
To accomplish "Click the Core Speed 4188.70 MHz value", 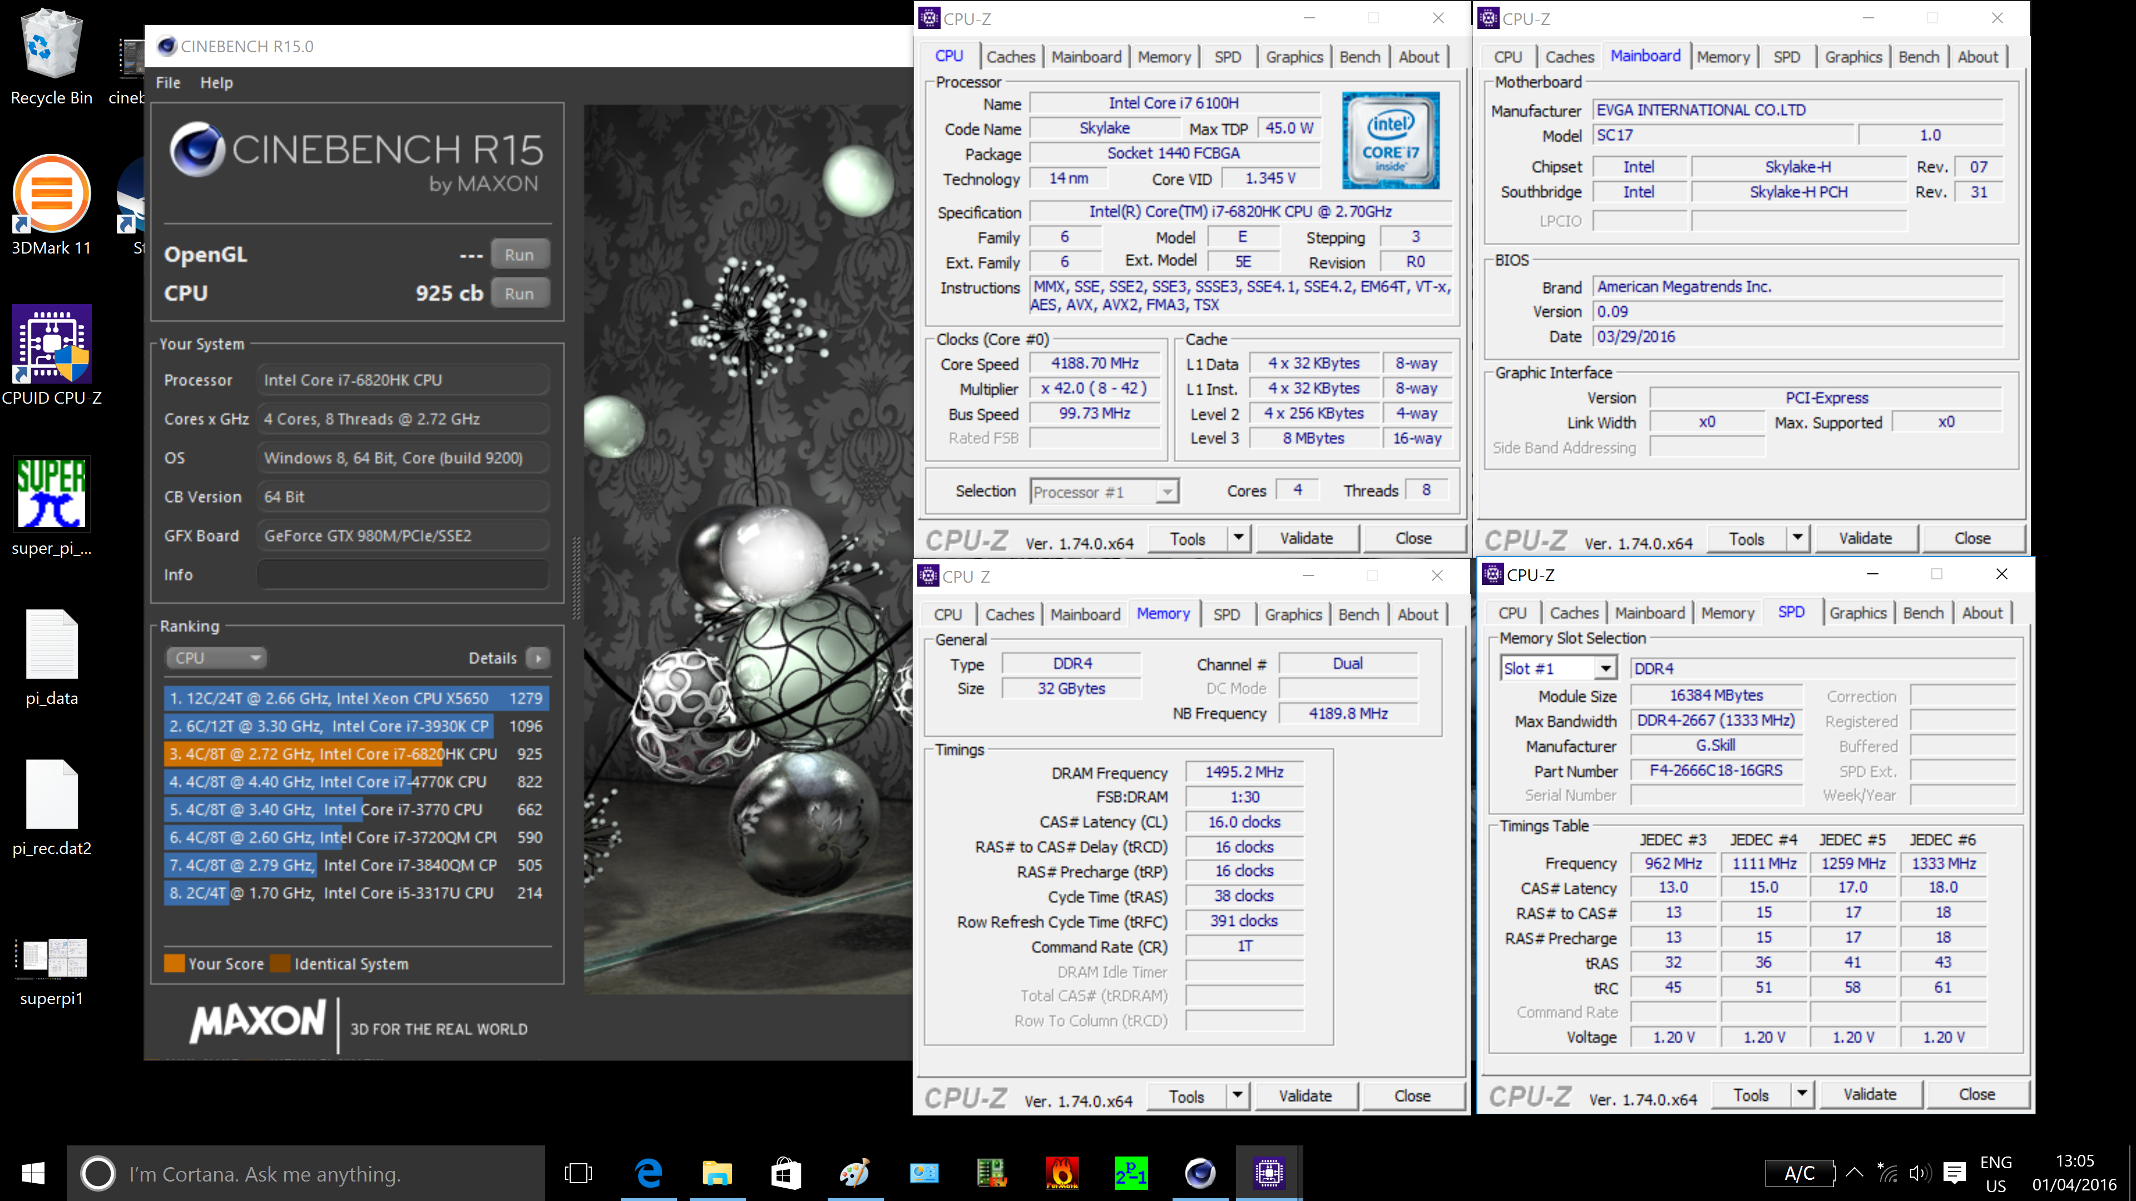I will (x=1095, y=363).
